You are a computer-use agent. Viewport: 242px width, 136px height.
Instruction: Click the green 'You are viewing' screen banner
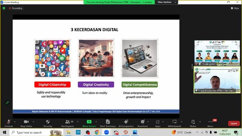tap(119, 2)
